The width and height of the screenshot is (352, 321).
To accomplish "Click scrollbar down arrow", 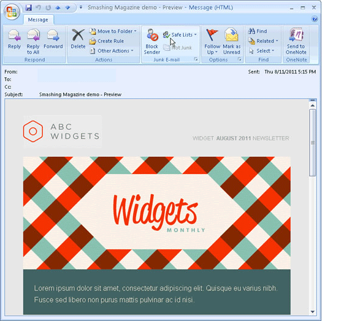I will [x=313, y=312].
